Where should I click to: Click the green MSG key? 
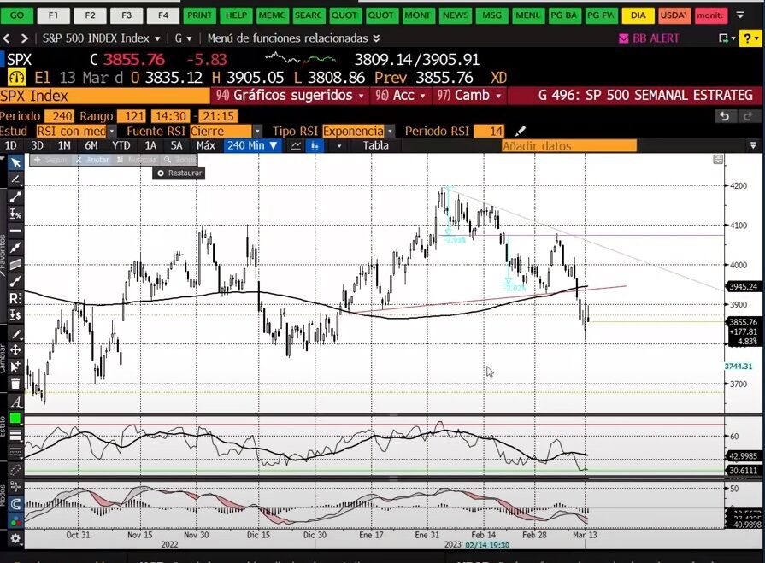491,15
